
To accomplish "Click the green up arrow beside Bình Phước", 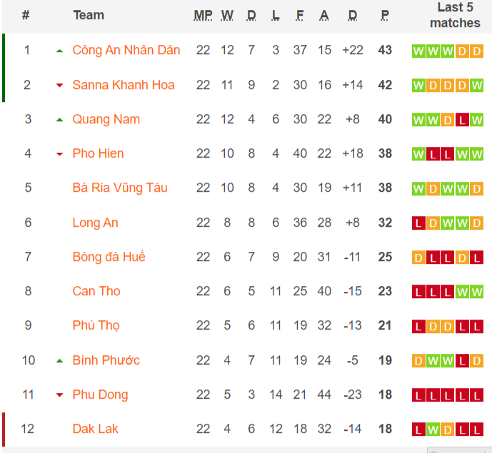I will click(x=60, y=361).
